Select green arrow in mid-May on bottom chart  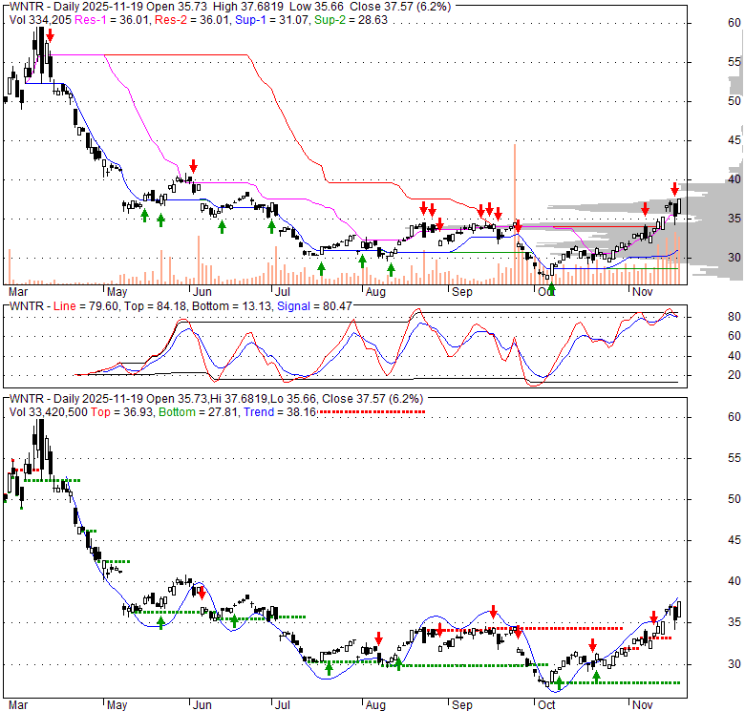(160, 622)
